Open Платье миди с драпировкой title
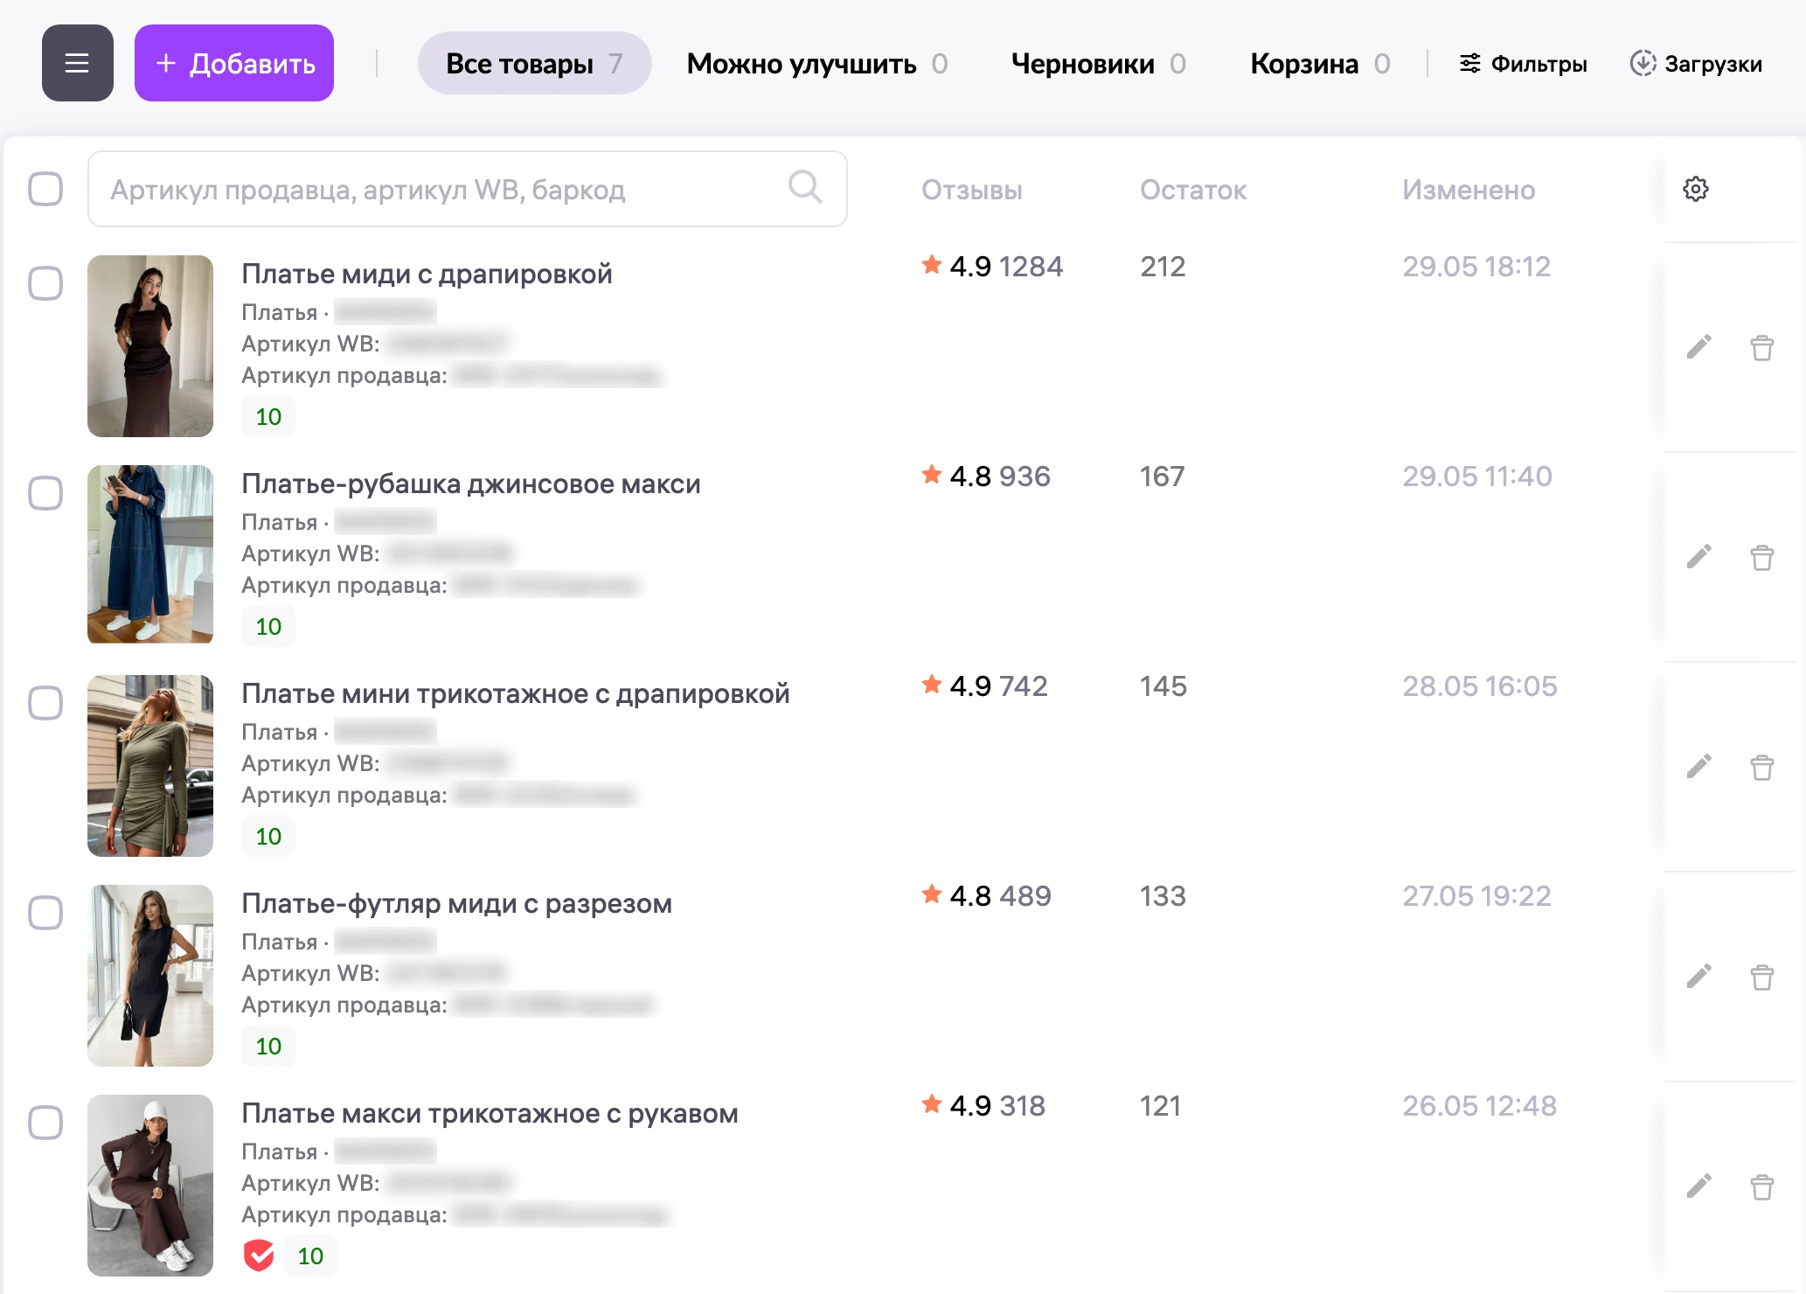1806x1294 pixels. tap(427, 274)
